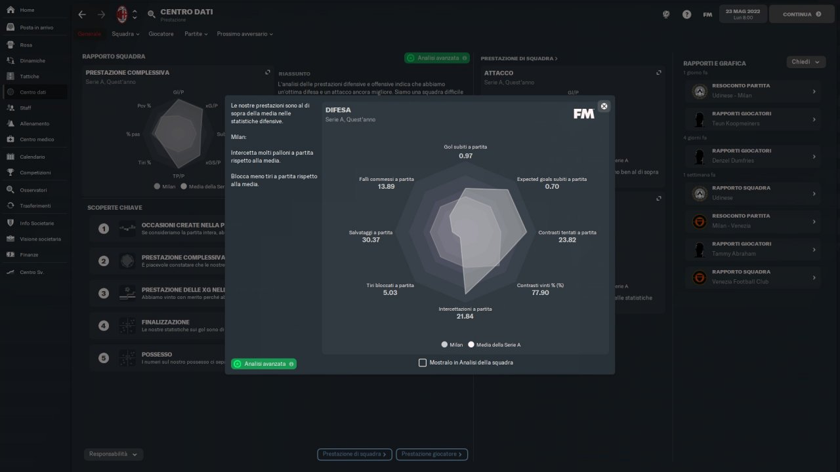Click the search magnifier icon
This screenshot has width=840, height=472.
click(152, 14)
